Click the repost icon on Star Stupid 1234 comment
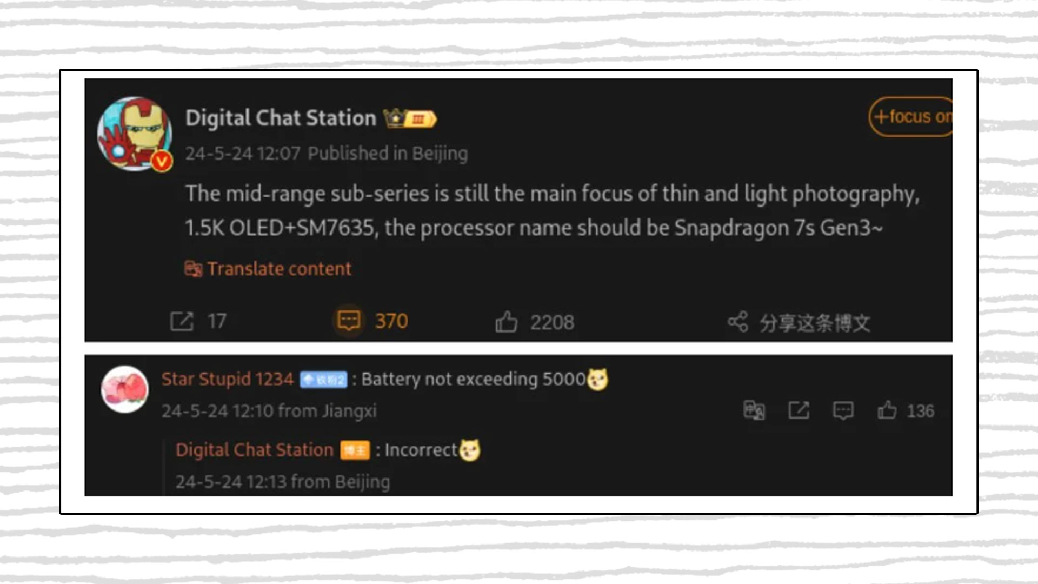1038x584 pixels. tap(799, 410)
